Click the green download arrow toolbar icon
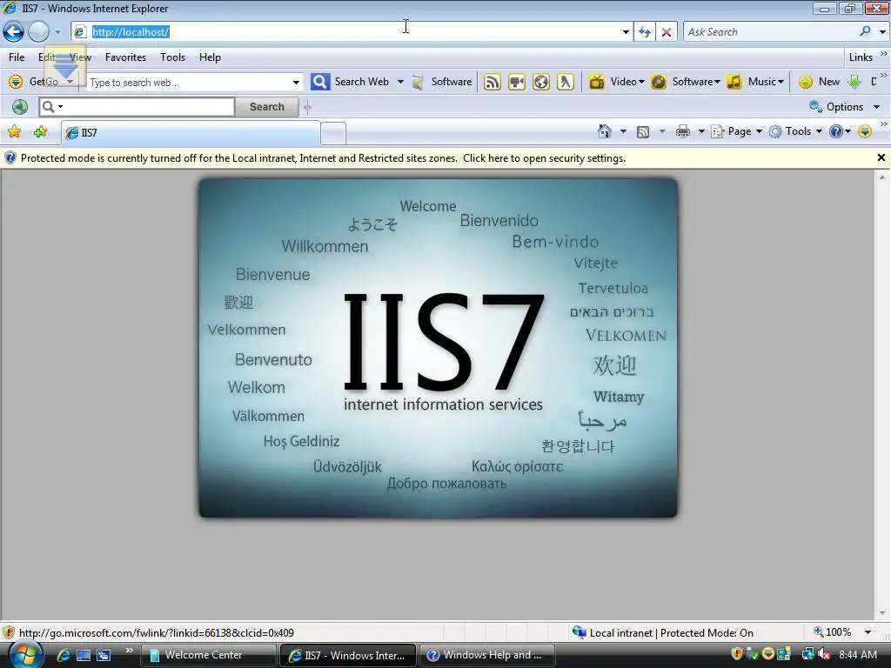This screenshot has width=891, height=668. [854, 82]
